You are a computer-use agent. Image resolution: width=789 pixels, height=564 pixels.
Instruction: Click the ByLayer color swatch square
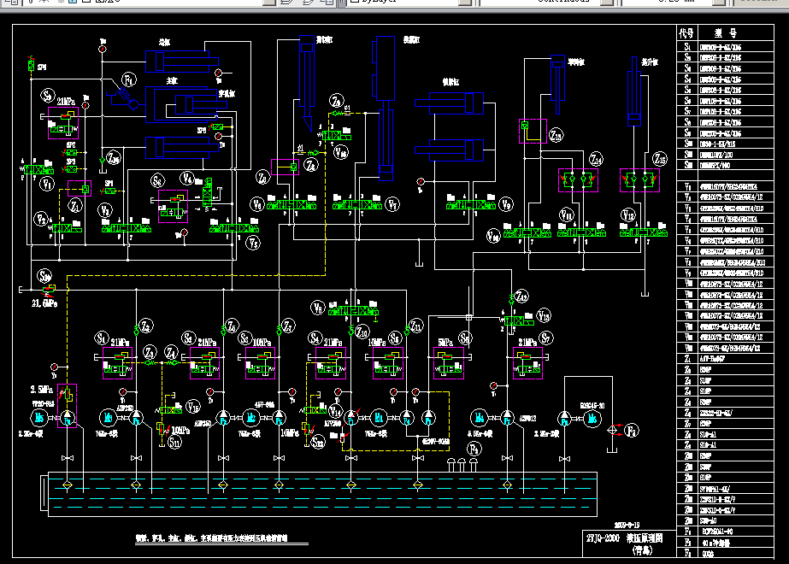[353, 3]
